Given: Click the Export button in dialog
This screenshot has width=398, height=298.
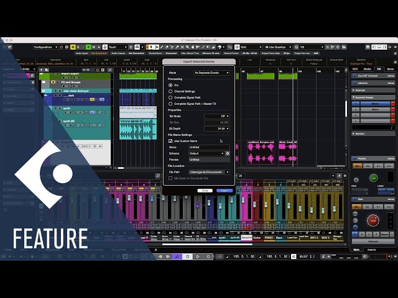Looking at the screenshot, I should click(x=225, y=191).
